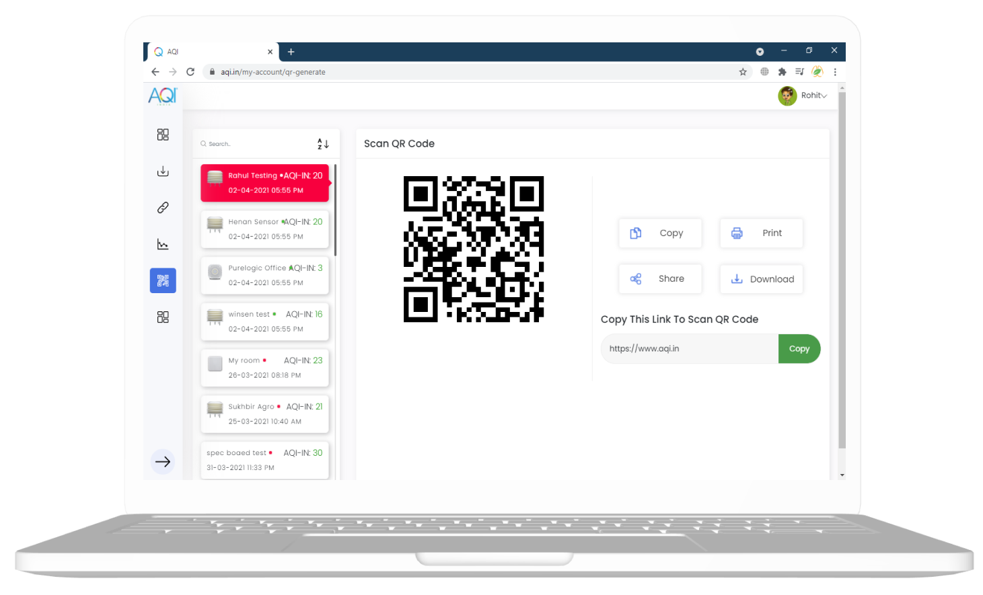Open the dashboard grid icon in sidebar
The image size is (983, 595).
(x=163, y=134)
